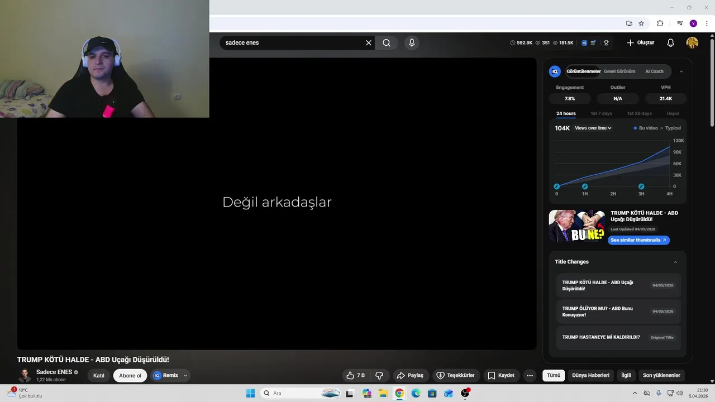Click the Kaydet save button

click(x=501, y=375)
